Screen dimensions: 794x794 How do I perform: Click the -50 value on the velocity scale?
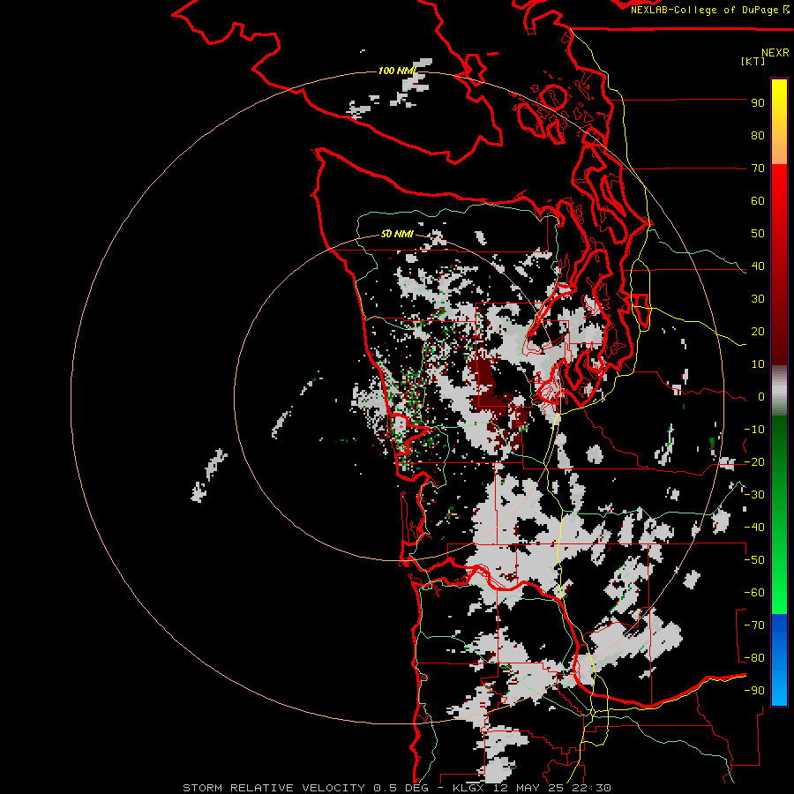754,560
